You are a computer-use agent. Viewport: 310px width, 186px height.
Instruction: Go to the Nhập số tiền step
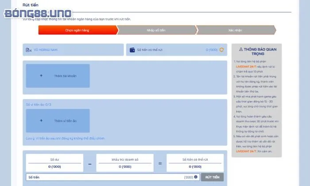coord(156,30)
